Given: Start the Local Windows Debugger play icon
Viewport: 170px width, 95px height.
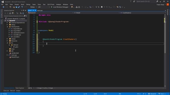Looking at the screenshot, I should tap(52, 7).
